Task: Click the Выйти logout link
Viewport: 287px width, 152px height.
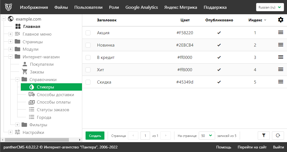Action: tap(278, 147)
